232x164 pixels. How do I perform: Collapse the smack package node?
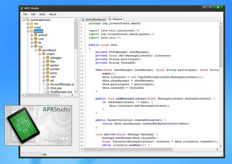[40, 54]
